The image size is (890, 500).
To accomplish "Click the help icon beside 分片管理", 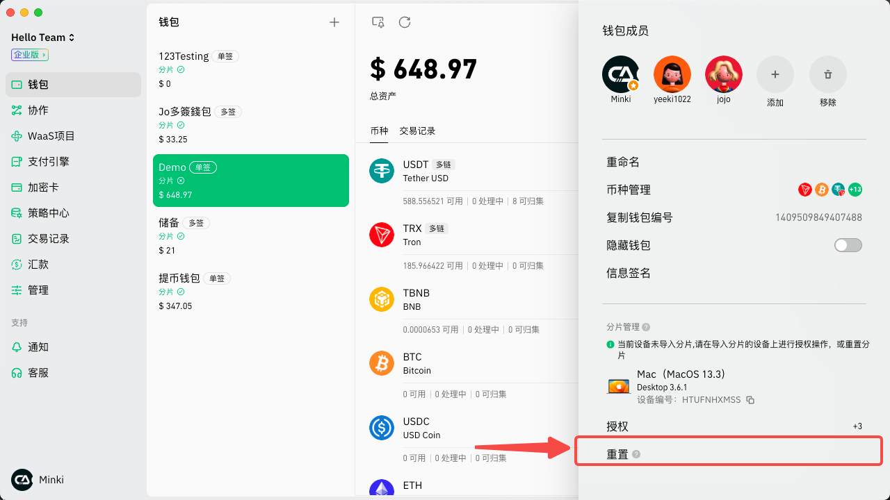I will (646, 327).
